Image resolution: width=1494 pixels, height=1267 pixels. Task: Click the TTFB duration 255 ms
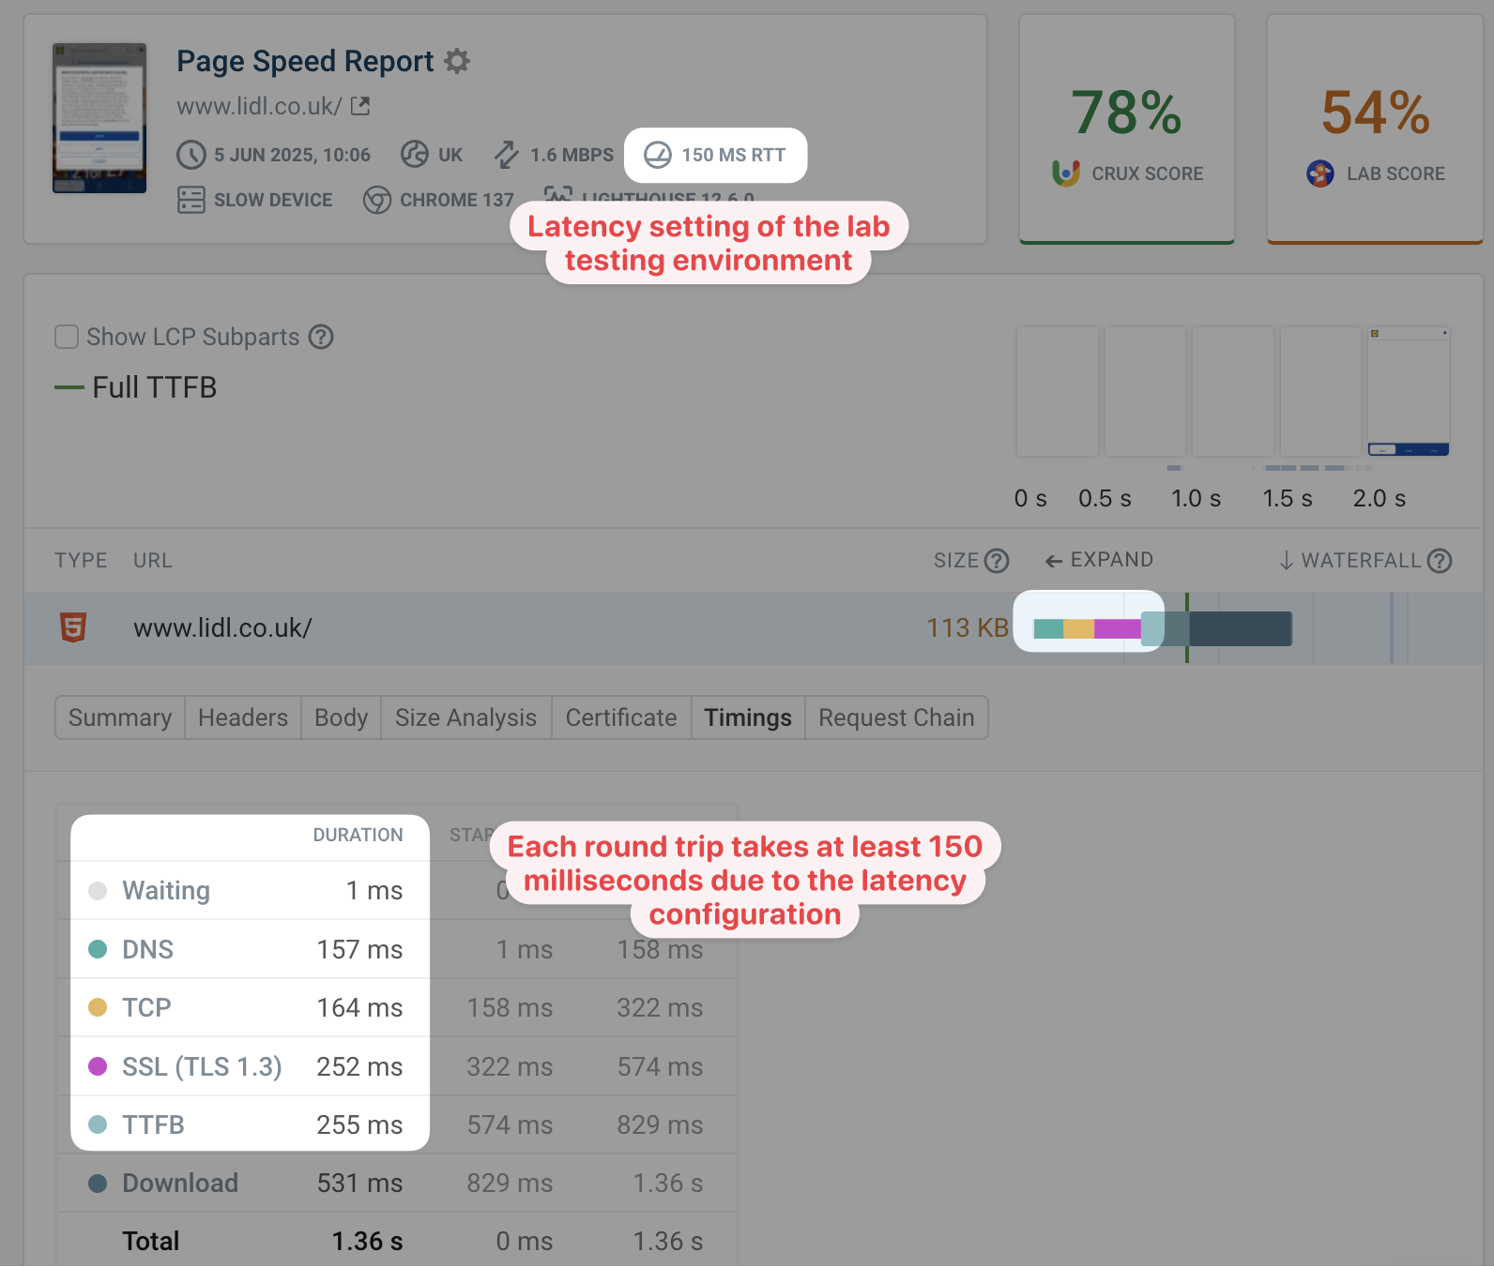pos(359,1124)
